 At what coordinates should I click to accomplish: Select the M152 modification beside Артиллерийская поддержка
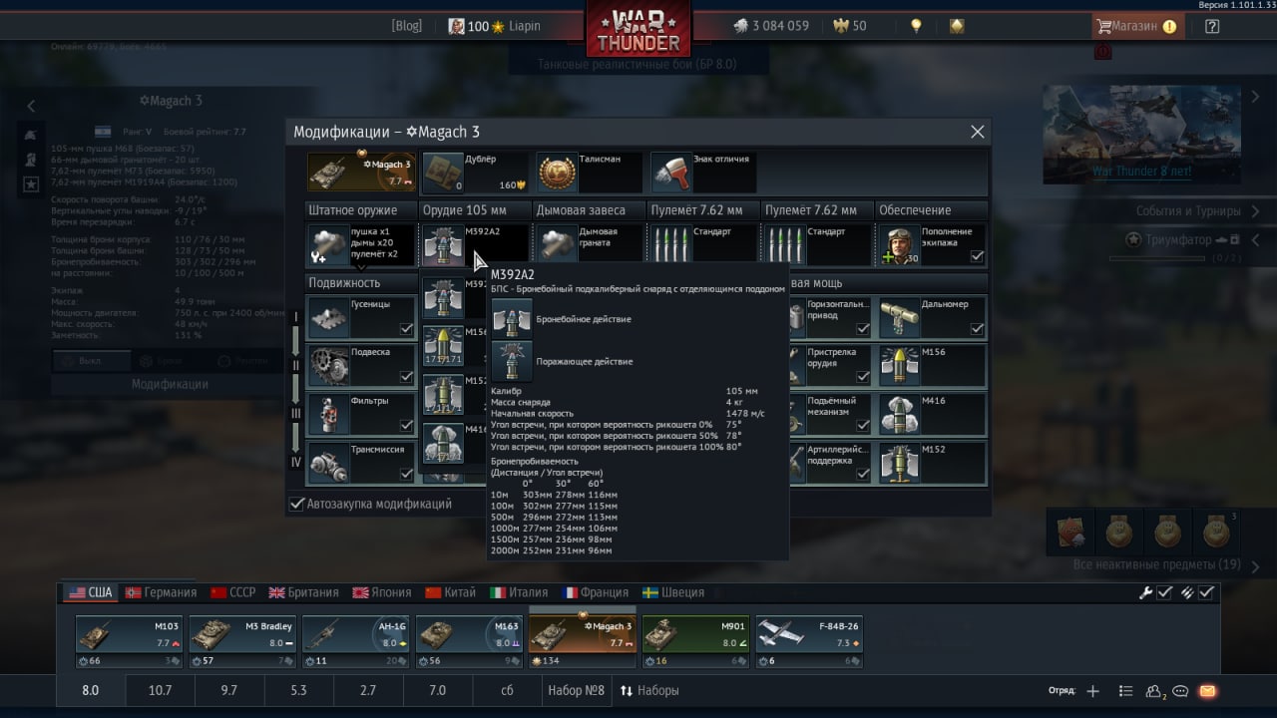pos(932,462)
